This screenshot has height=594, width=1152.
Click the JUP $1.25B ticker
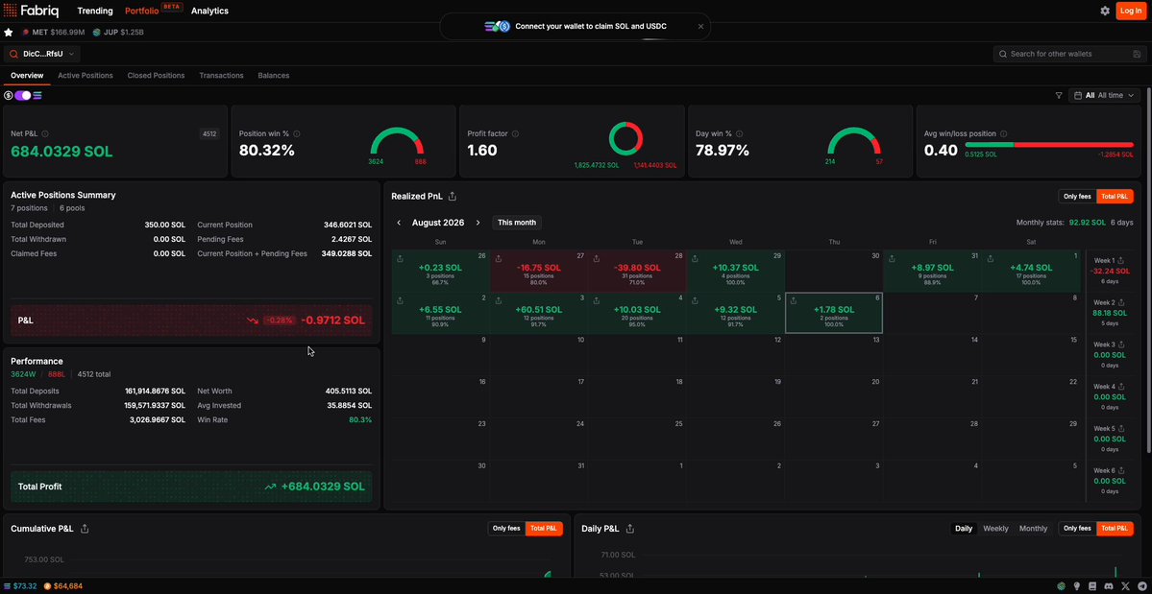118,33
